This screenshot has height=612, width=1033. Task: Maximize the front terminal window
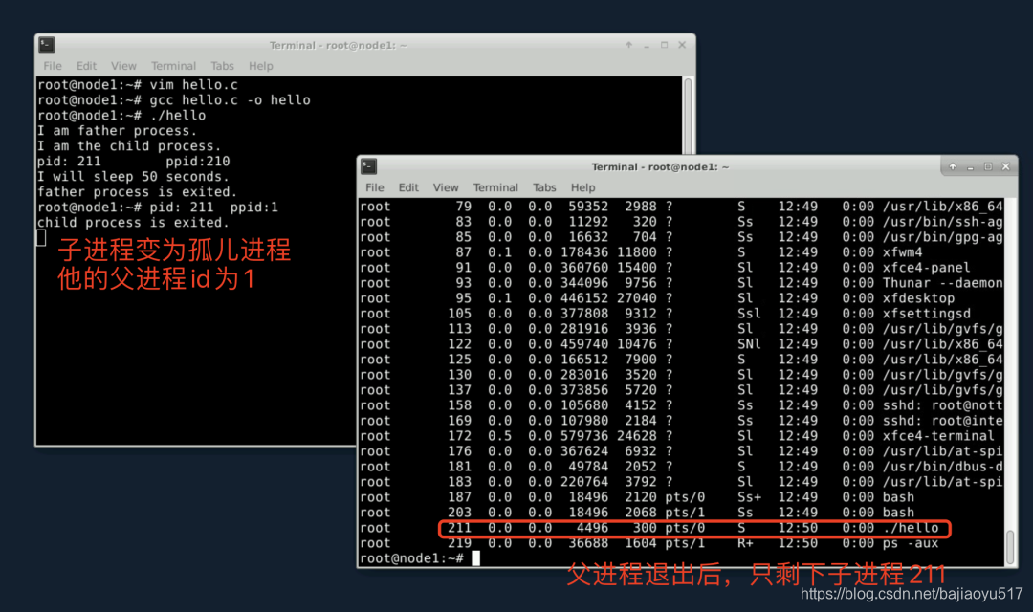coord(988,166)
